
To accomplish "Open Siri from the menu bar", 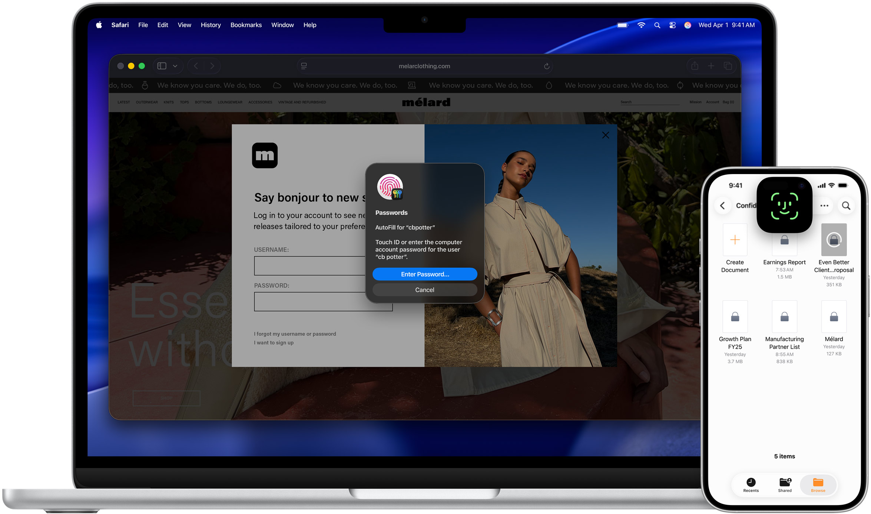I will (688, 25).
